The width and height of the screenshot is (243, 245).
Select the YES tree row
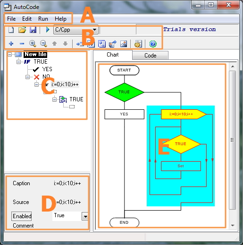pos(47,69)
